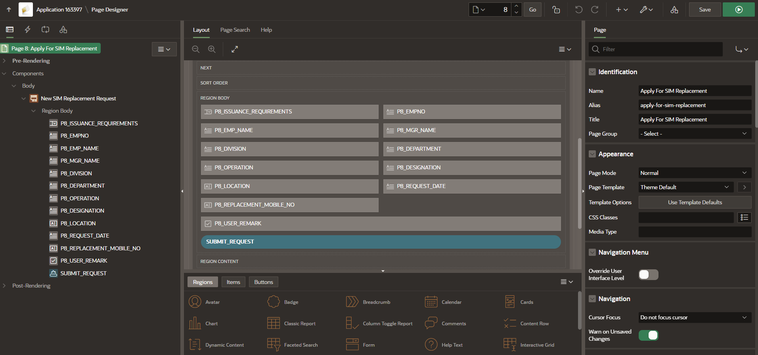Zoom in on the layout canvas

pos(212,49)
